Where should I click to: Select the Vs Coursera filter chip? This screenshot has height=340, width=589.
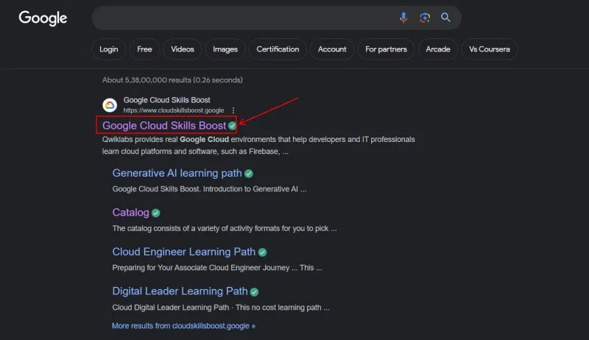tap(490, 49)
